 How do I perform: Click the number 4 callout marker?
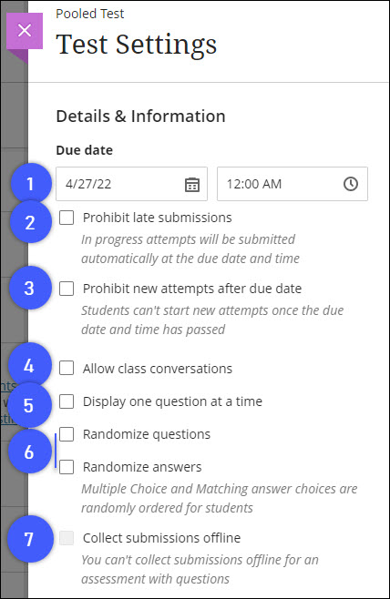29,366
